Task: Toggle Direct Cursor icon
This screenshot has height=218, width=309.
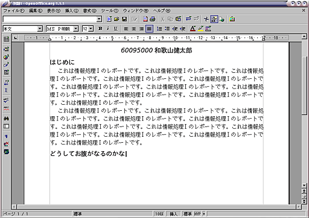Action: coord(6,90)
